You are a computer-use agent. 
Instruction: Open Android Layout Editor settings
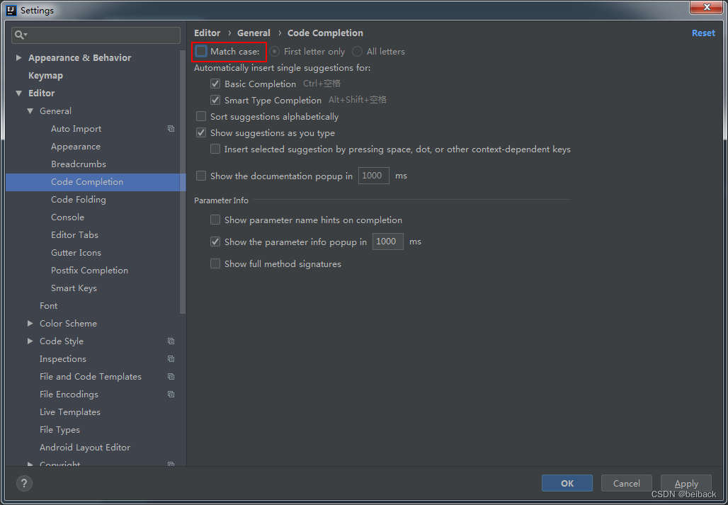tap(85, 448)
